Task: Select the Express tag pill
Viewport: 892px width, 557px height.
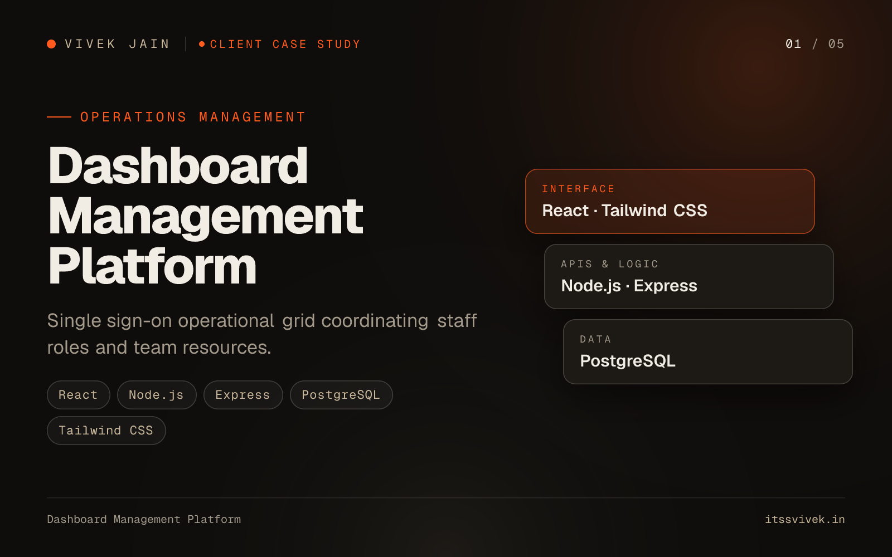Action: 243,395
